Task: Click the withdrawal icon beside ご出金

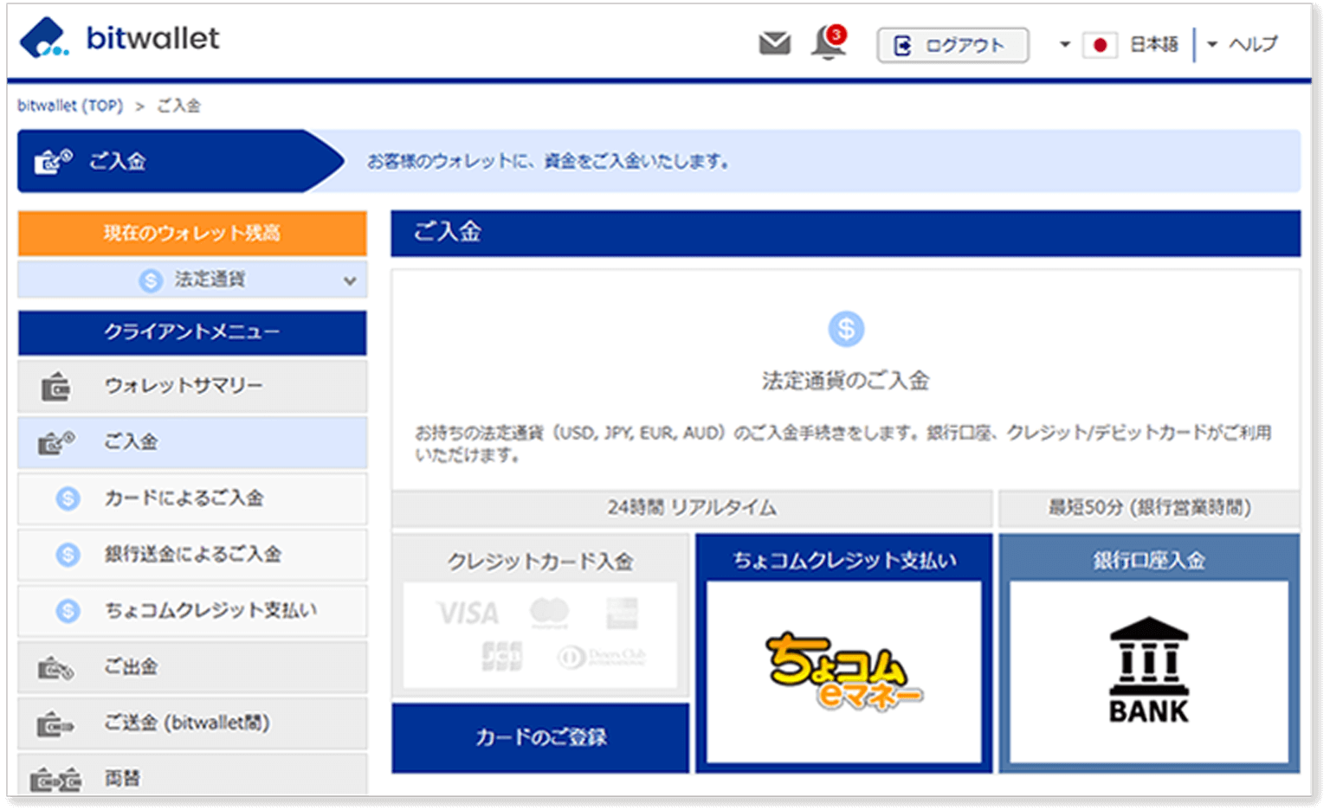Action: [55, 668]
